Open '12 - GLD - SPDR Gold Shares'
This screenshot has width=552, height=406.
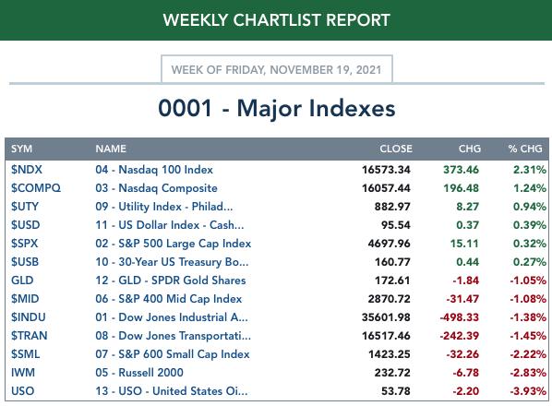[171, 281]
